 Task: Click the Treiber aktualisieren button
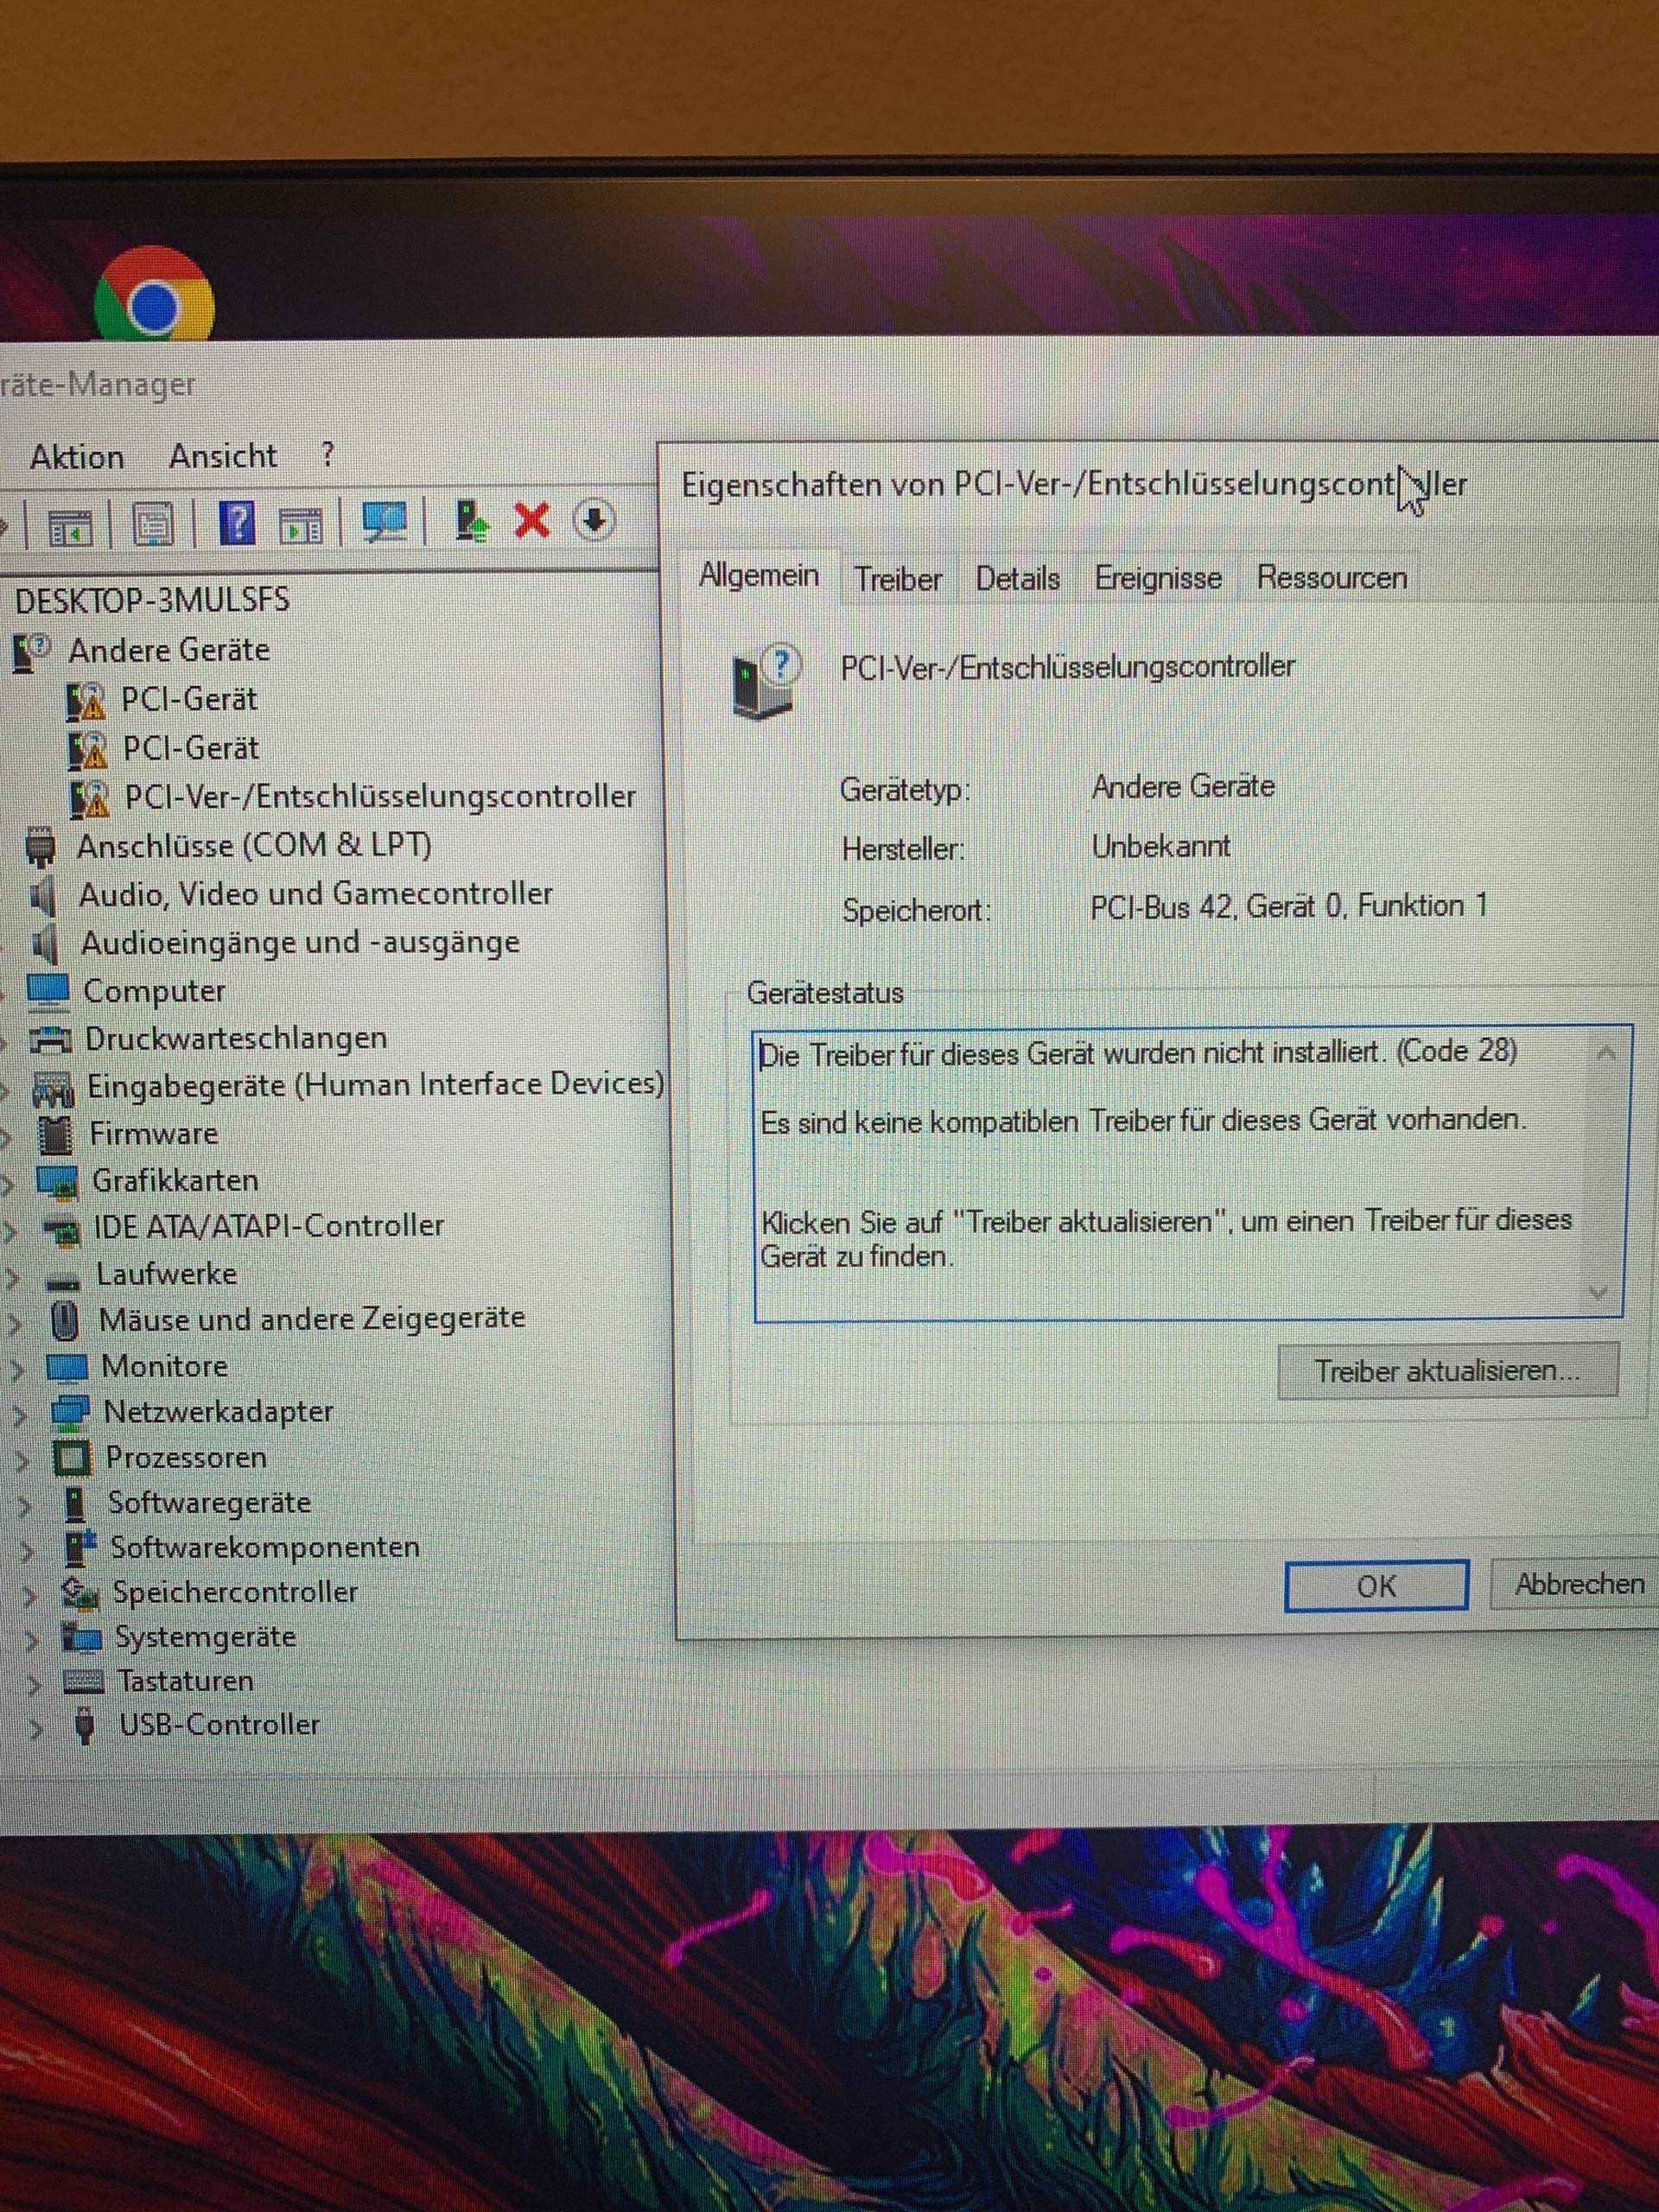coord(1447,1371)
